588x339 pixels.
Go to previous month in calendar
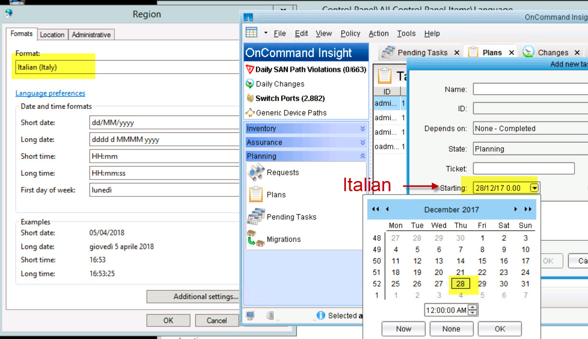(x=387, y=209)
